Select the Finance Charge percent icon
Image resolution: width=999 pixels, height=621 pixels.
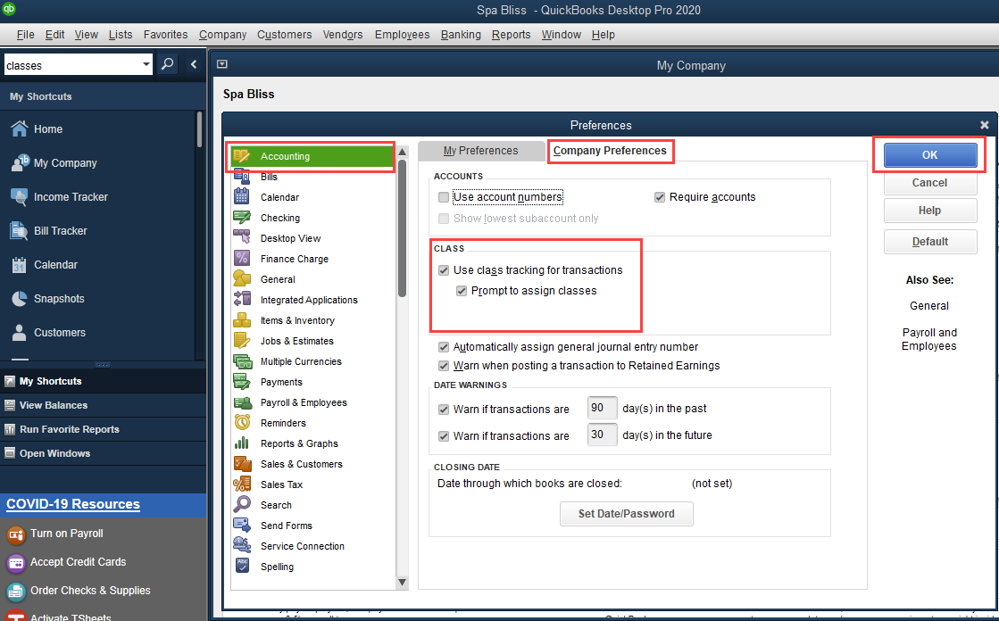pyautogui.click(x=241, y=258)
